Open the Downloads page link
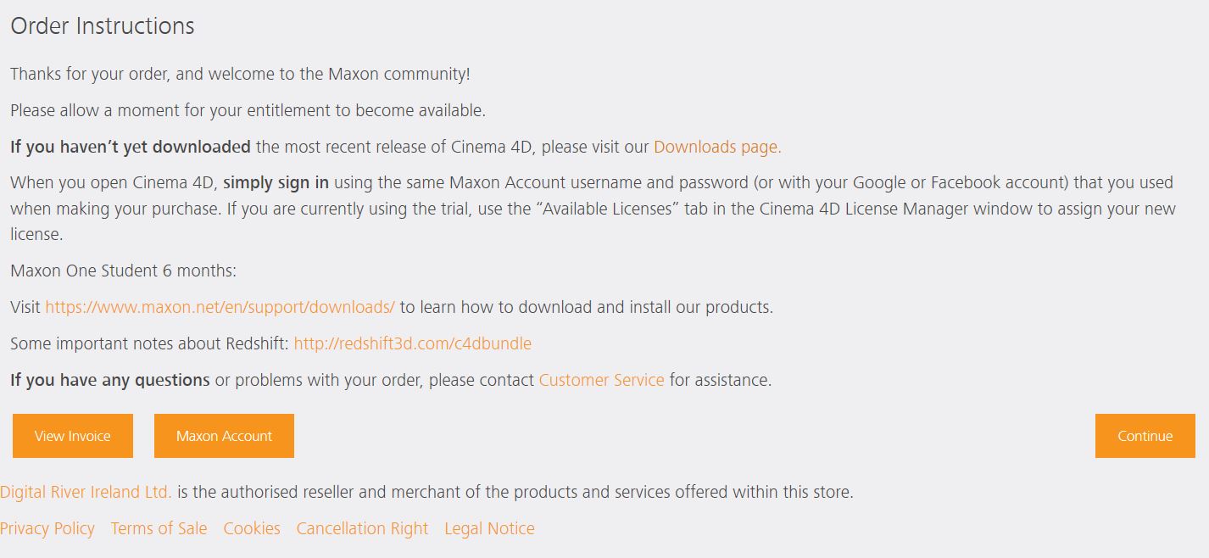 click(x=717, y=147)
